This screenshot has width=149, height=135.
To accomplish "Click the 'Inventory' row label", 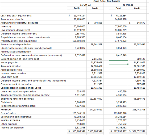I will point(6,26).
